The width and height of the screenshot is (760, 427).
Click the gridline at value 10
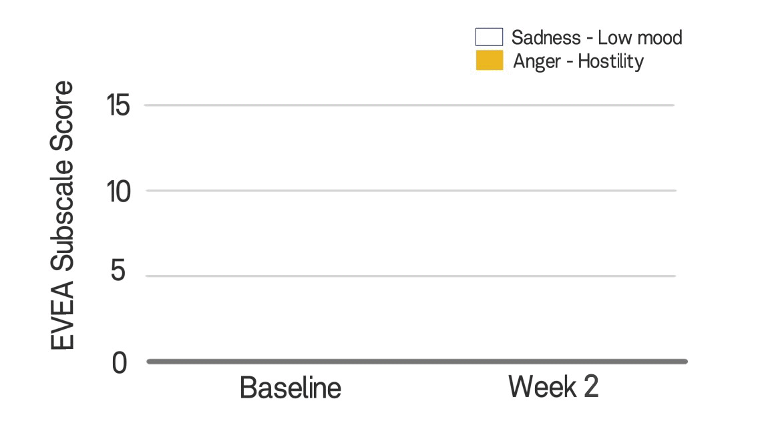[x=411, y=191]
